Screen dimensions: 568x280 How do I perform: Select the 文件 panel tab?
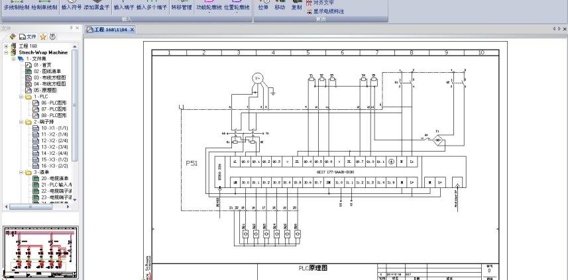pos(28,36)
